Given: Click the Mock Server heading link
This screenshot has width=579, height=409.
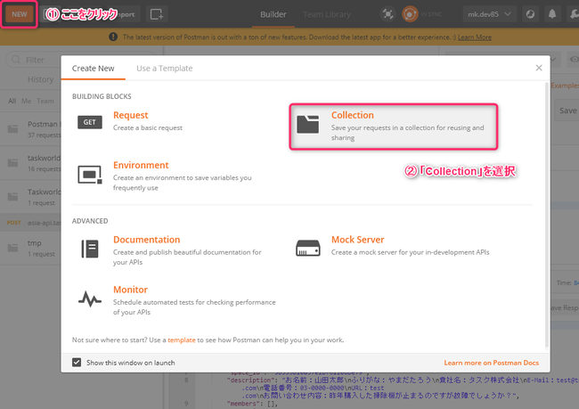Looking at the screenshot, I should point(357,240).
